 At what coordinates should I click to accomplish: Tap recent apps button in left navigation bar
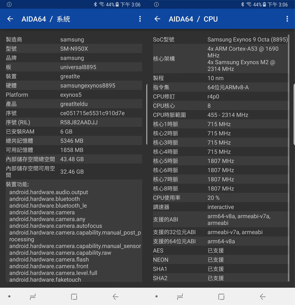pos(32,297)
